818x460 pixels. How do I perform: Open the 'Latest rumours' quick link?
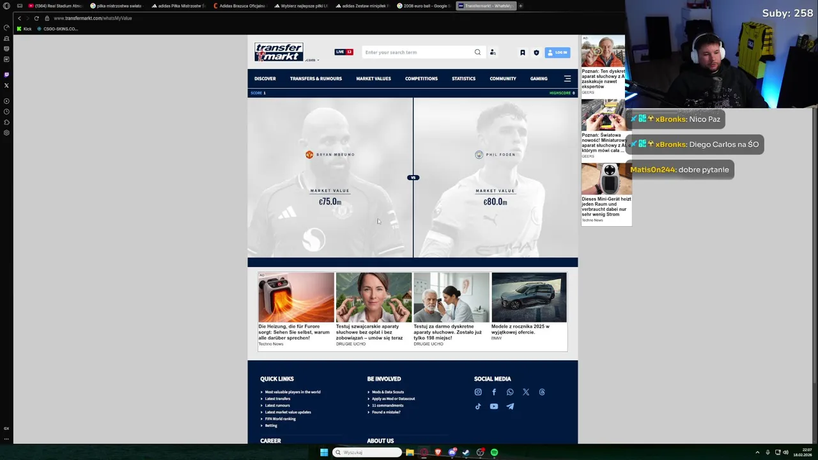277,406
